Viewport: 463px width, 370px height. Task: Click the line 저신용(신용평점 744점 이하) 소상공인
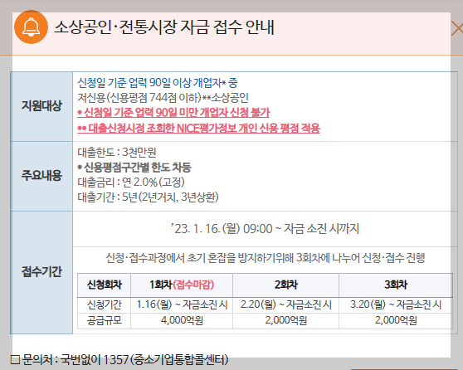pos(163,98)
